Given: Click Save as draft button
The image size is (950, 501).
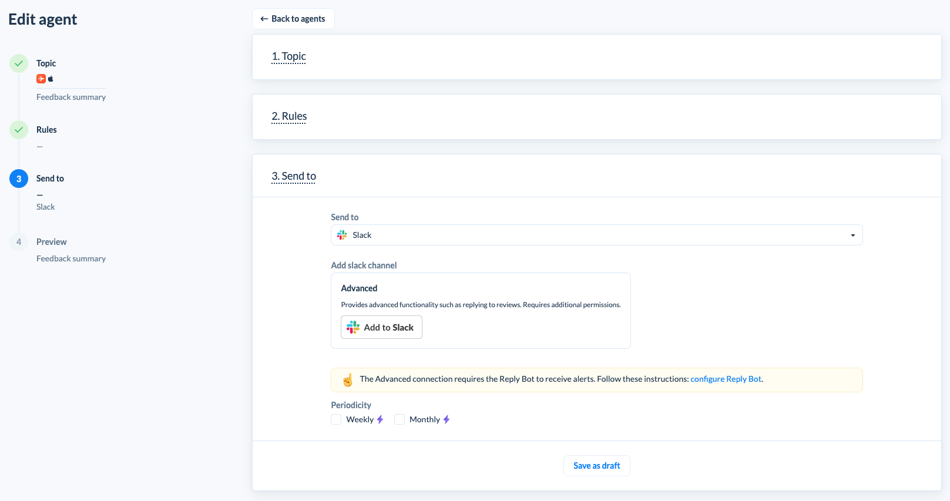Looking at the screenshot, I should tap(597, 466).
